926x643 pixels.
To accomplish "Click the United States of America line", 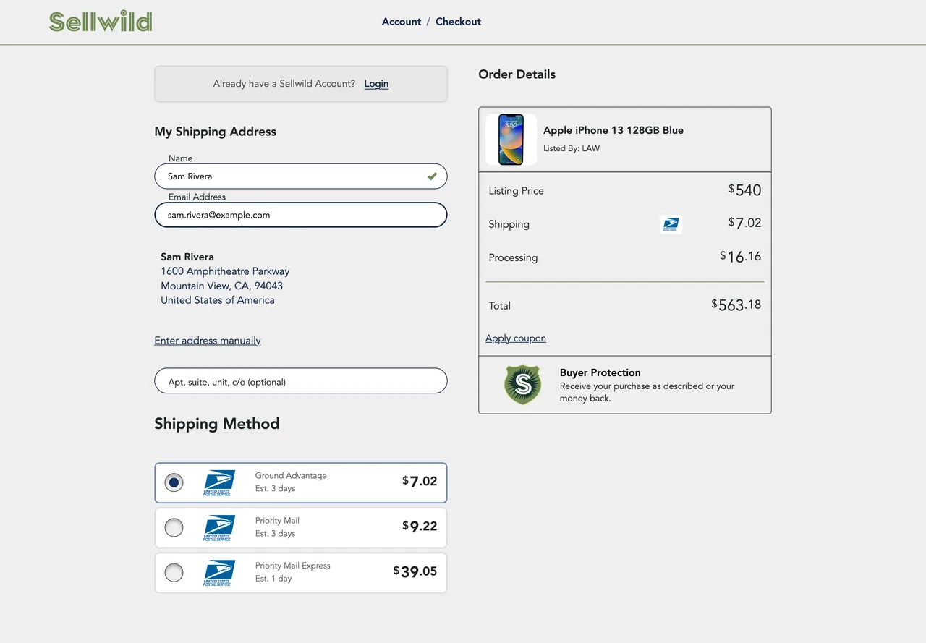I will [x=218, y=300].
